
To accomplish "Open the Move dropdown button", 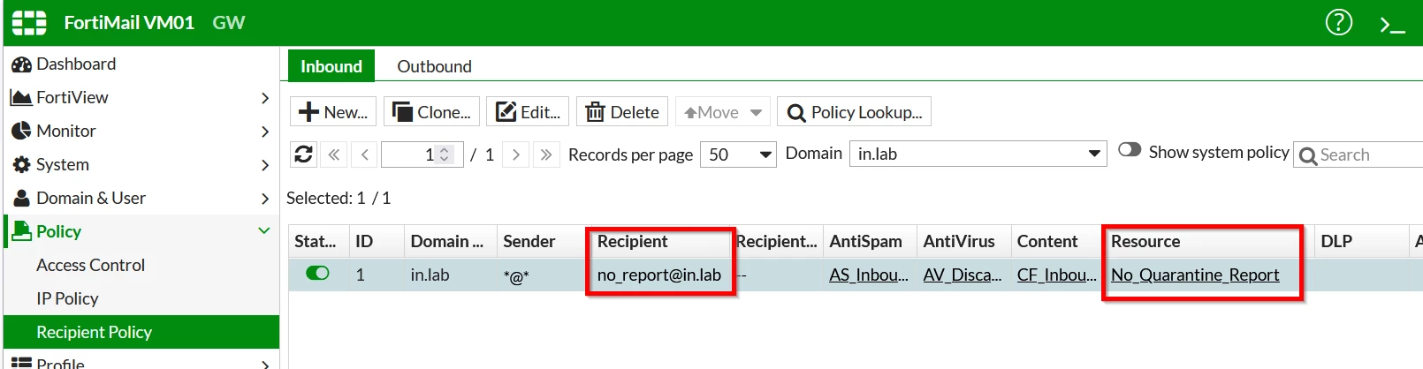I will (x=723, y=112).
